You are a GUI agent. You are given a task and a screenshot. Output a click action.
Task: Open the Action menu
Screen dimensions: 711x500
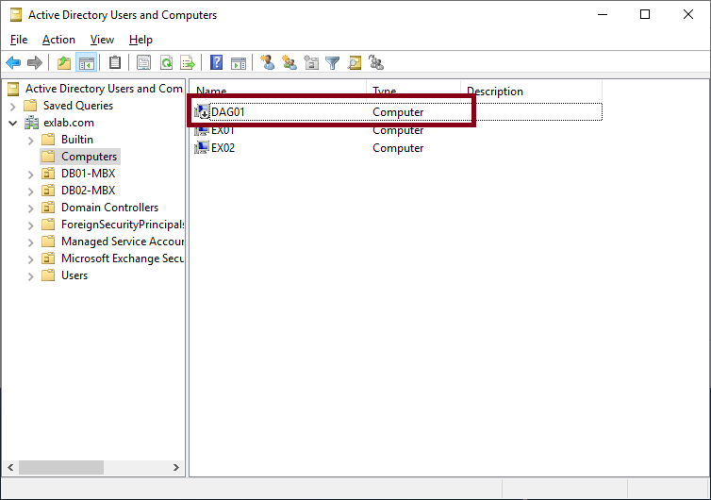(59, 40)
